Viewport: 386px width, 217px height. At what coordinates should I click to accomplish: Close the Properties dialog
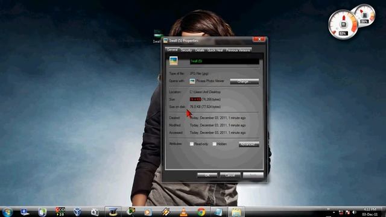[259, 39]
